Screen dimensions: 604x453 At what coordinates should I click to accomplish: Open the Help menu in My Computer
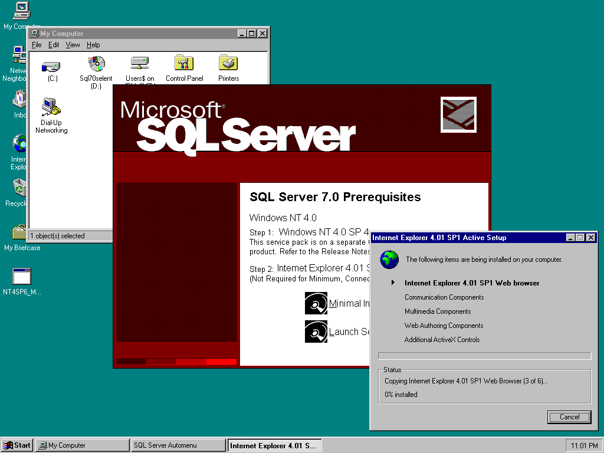click(x=93, y=45)
